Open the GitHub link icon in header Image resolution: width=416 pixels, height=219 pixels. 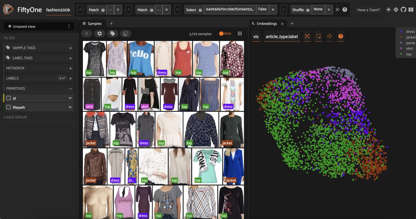click(403, 10)
